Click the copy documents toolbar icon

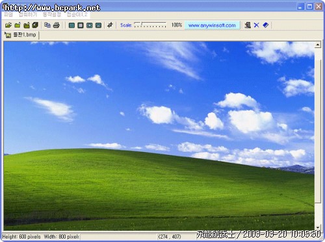coord(47,25)
